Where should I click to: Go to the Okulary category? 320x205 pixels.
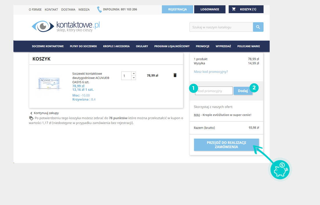pyautogui.click(x=142, y=46)
